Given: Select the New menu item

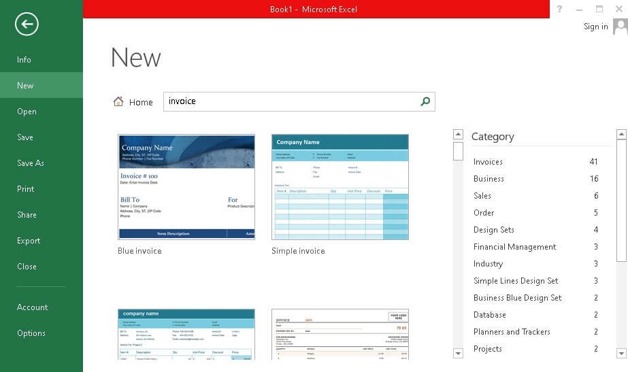Looking at the screenshot, I should click(x=42, y=85).
